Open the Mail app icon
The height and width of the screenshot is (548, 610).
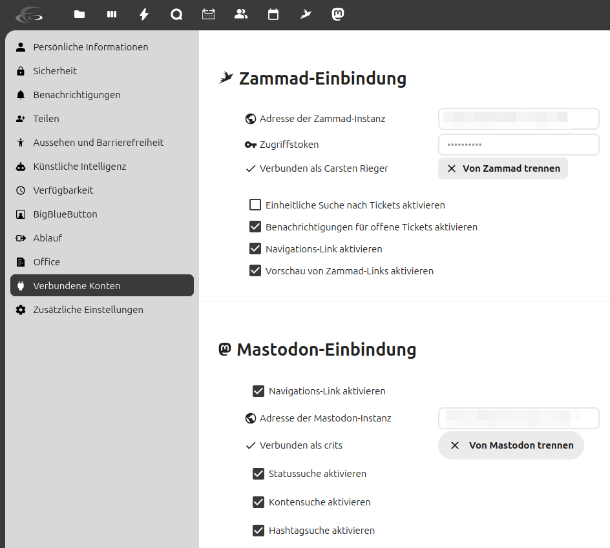[x=209, y=15]
